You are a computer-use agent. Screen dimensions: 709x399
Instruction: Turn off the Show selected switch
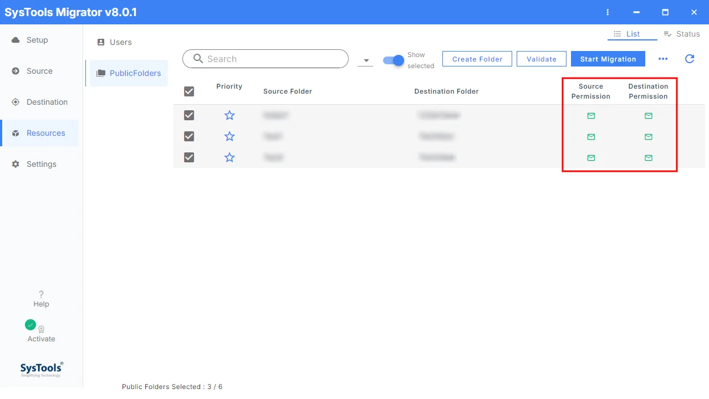click(x=394, y=60)
